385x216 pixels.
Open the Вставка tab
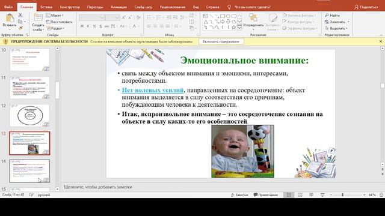tap(46, 7)
